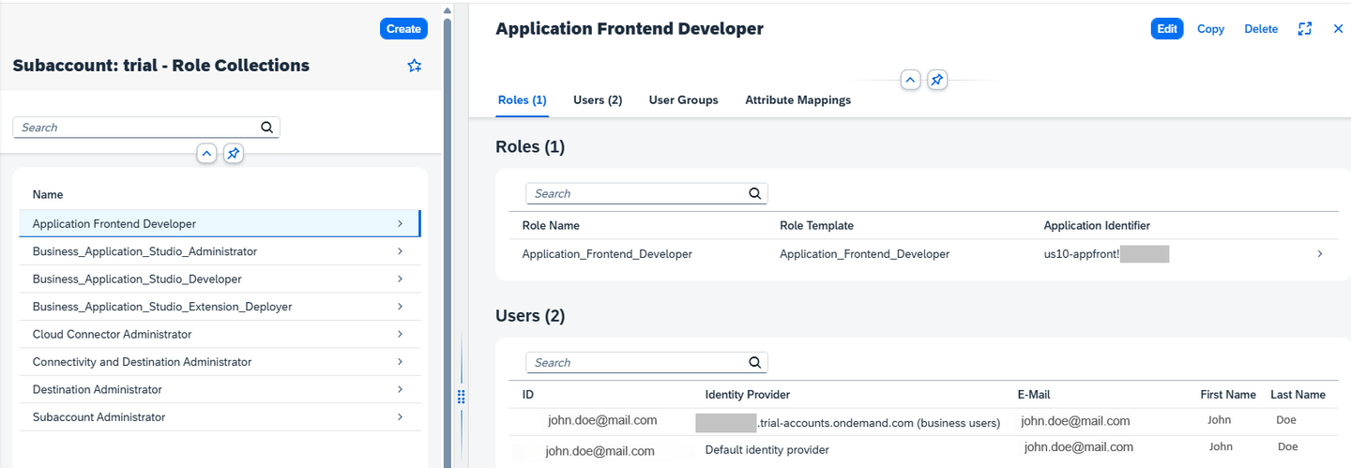This screenshot has height=468, width=1351.
Task: Click the search icon in the Users table
Action: click(x=754, y=362)
